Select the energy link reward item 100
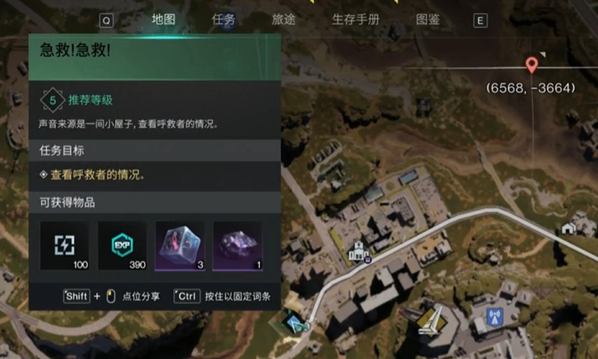The width and height of the screenshot is (598, 359). coord(65,246)
